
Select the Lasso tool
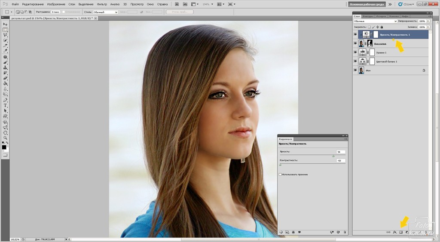pyautogui.click(x=6, y=35)
